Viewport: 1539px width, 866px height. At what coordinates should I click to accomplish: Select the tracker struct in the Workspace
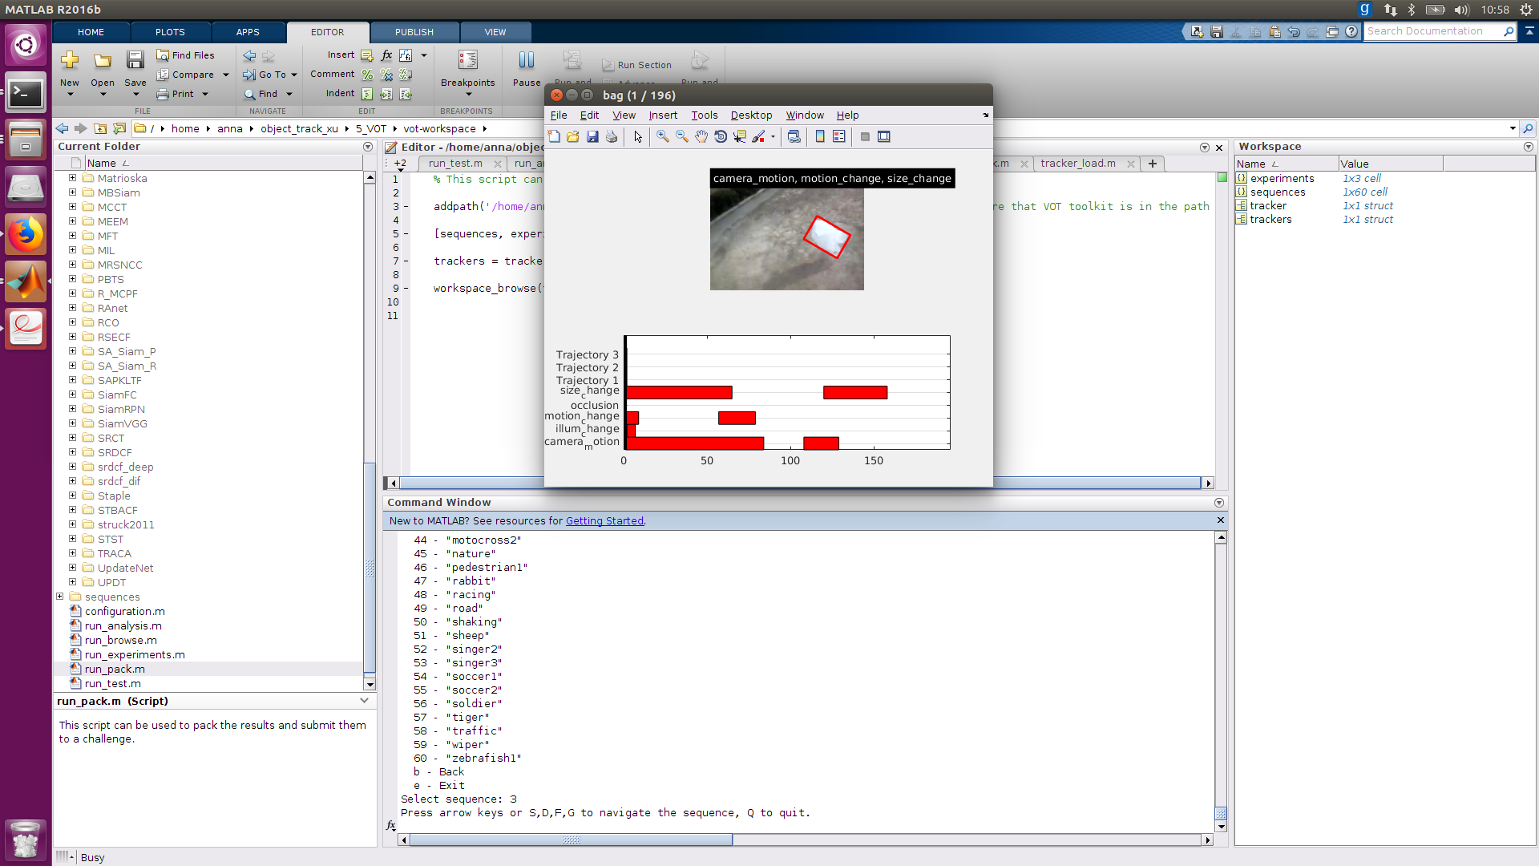tap(1270, 205)
